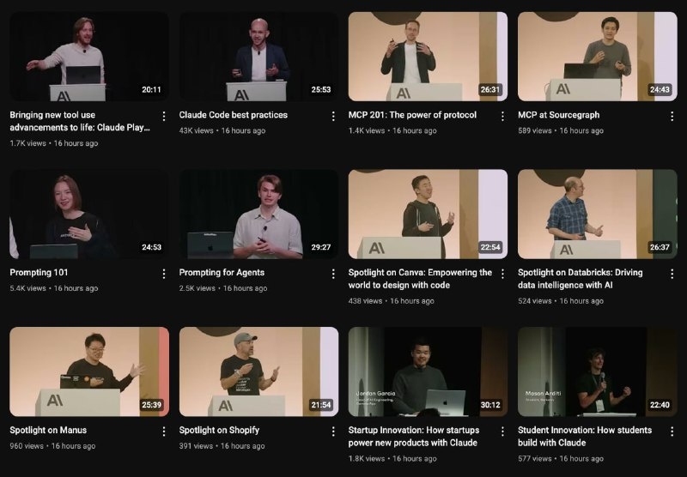Viewport: 687px width, 477px height.
Task: Play the Prompting 101 thumbnail
Action: (89, 214)
